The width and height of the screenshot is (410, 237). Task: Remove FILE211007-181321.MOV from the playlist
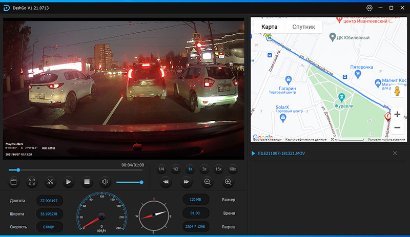pos(395,153)
